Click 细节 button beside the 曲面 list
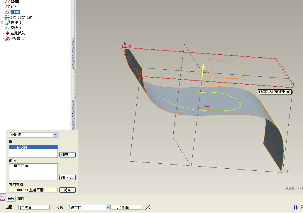Screen dimensions: 303x213 point(67,177)
